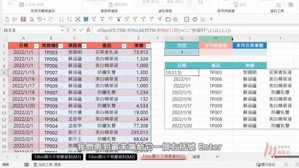Screen dimensions: 299x168
Task: Click the display settings icon in status bar
Action: pos(258,165)
